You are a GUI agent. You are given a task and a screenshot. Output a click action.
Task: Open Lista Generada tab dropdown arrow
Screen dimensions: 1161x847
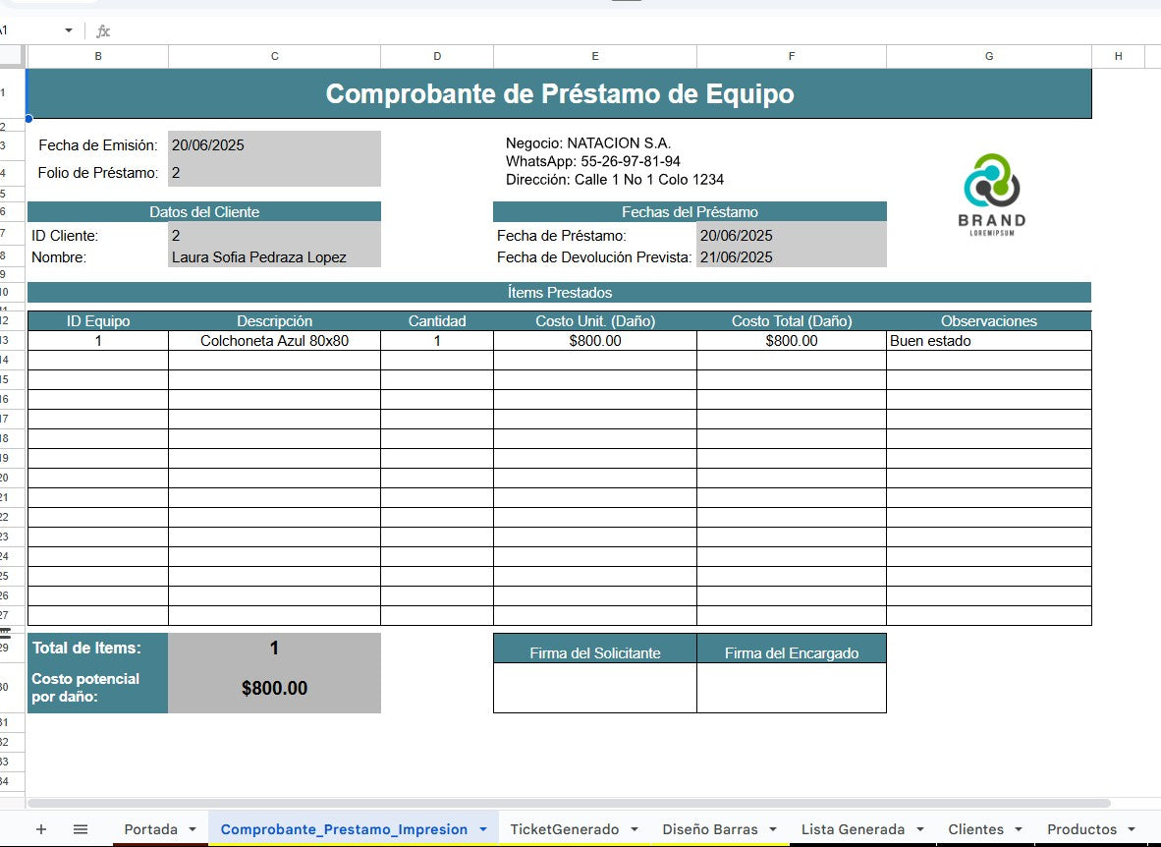pos(920,829)
